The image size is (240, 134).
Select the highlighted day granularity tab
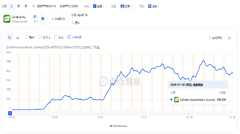pos(12,6)
